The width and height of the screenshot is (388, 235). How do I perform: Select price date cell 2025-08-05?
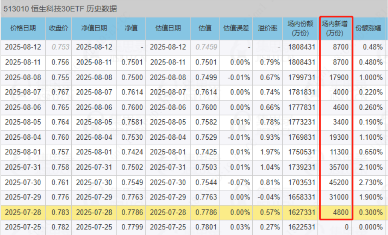23,122
